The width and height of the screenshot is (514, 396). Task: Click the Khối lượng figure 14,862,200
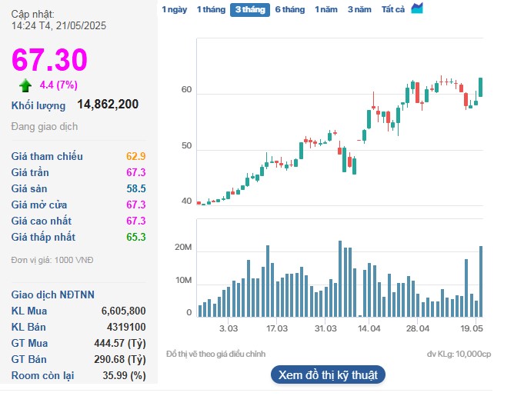click(108, 105)
